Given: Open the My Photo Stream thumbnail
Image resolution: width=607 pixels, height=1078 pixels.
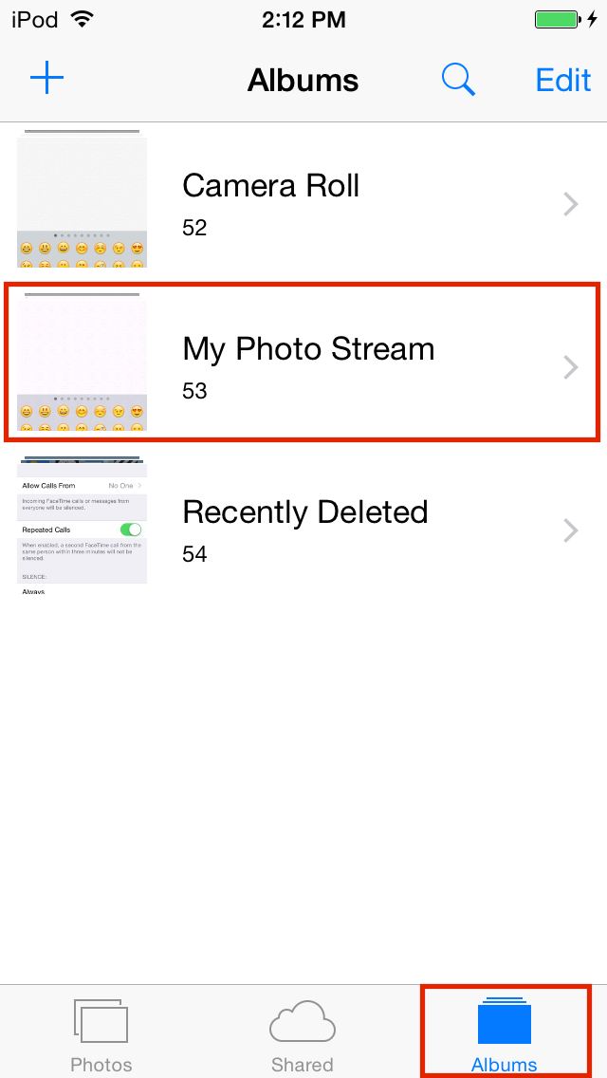Looking at the screenshot, I should pyautogui.click(x=82, y=362).
